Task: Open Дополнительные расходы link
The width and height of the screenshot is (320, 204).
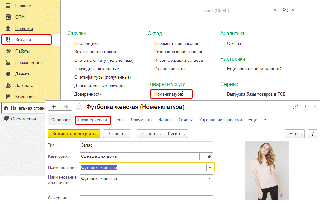Action: coord(100,86)
